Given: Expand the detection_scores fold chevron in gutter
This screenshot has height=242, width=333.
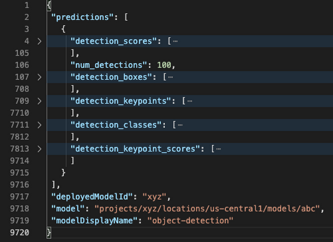Looking at the screenshot, I should 40,41.
